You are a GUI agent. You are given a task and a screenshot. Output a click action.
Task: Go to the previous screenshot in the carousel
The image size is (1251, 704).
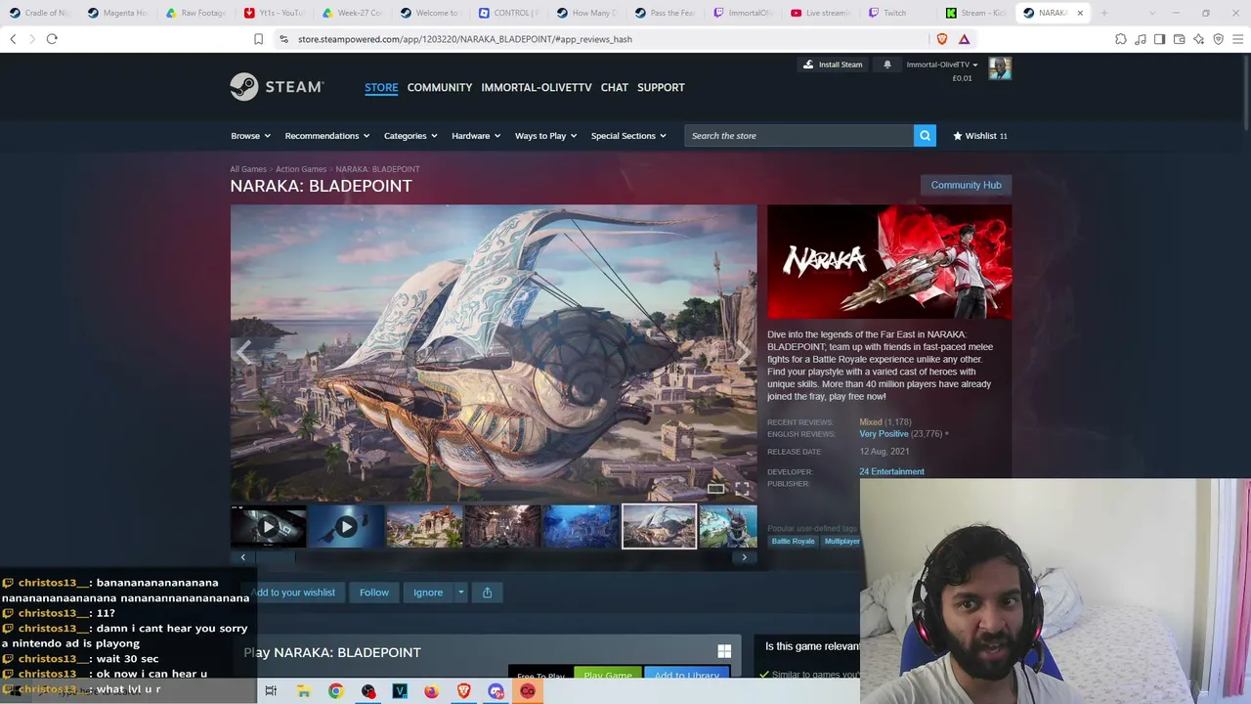pos(243,353)
